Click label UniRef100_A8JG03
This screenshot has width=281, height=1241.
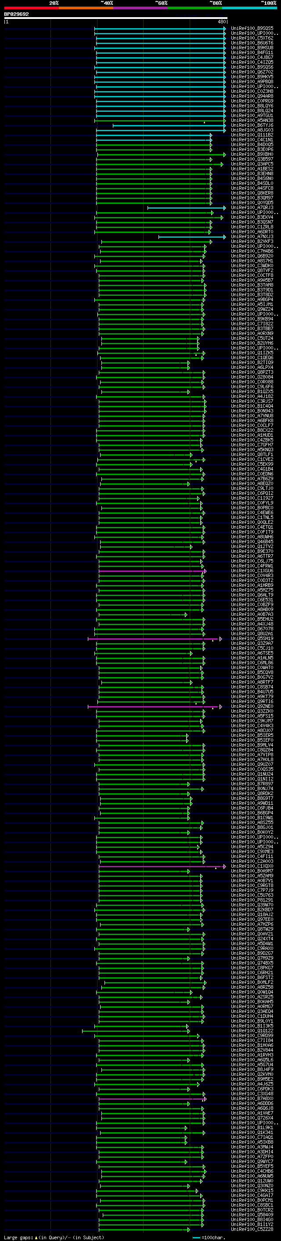pyautogui.click(x=252, y=130)
